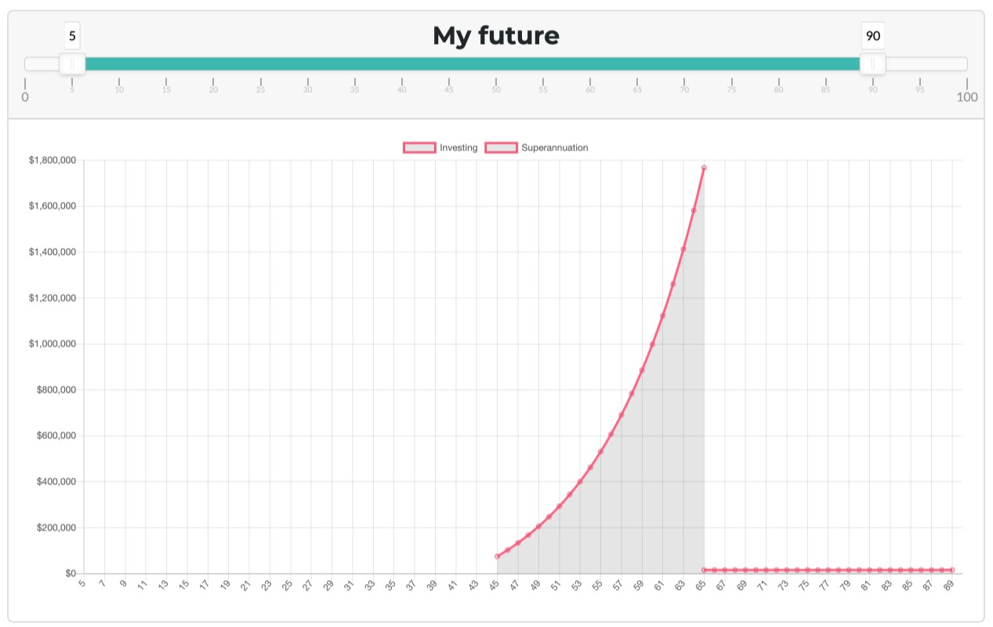993x627 pixels.
Task: Click the left slider handle at 5
Action: 72,64
